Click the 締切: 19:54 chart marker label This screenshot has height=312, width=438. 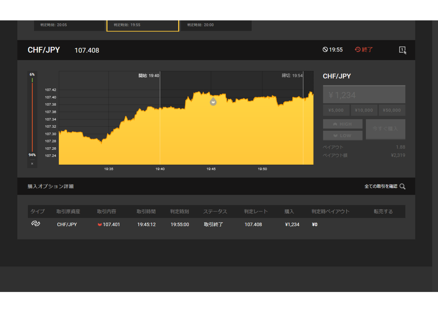(x=292, y=75)
